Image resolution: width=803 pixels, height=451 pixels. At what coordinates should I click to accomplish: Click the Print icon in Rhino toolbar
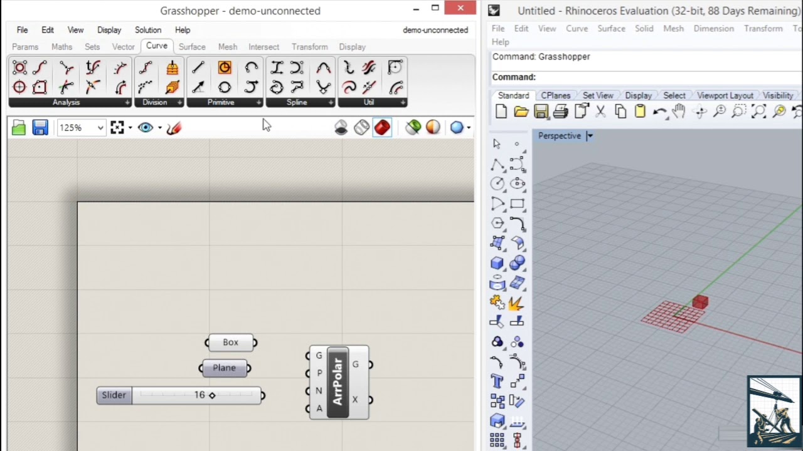(561, 111)
